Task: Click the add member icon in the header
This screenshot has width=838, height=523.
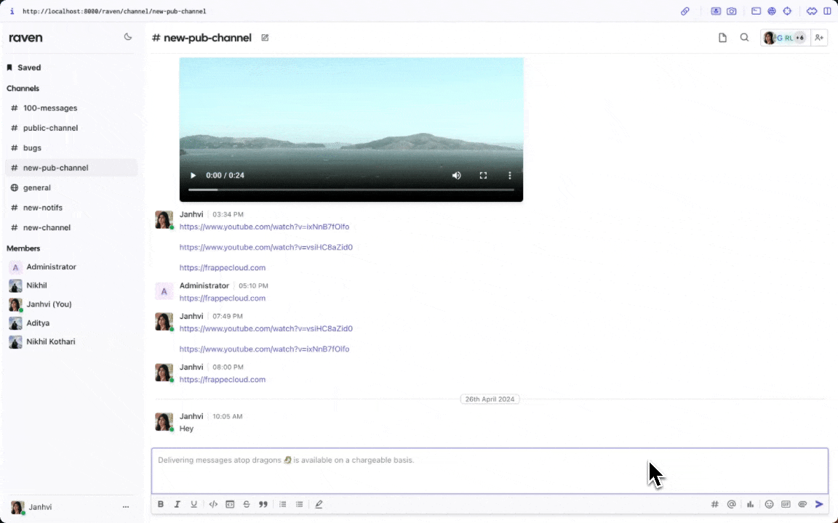Action: (819, 38)
